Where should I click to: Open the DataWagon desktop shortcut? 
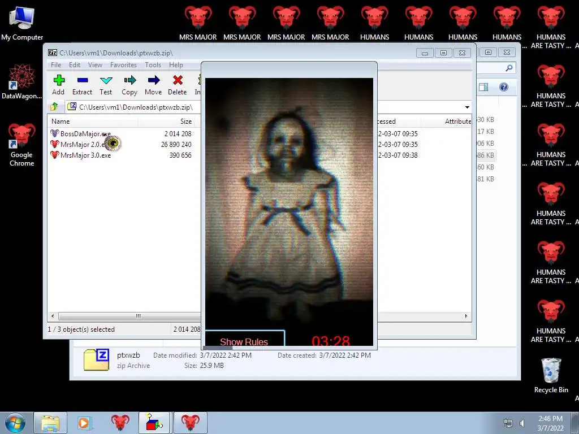22,82
